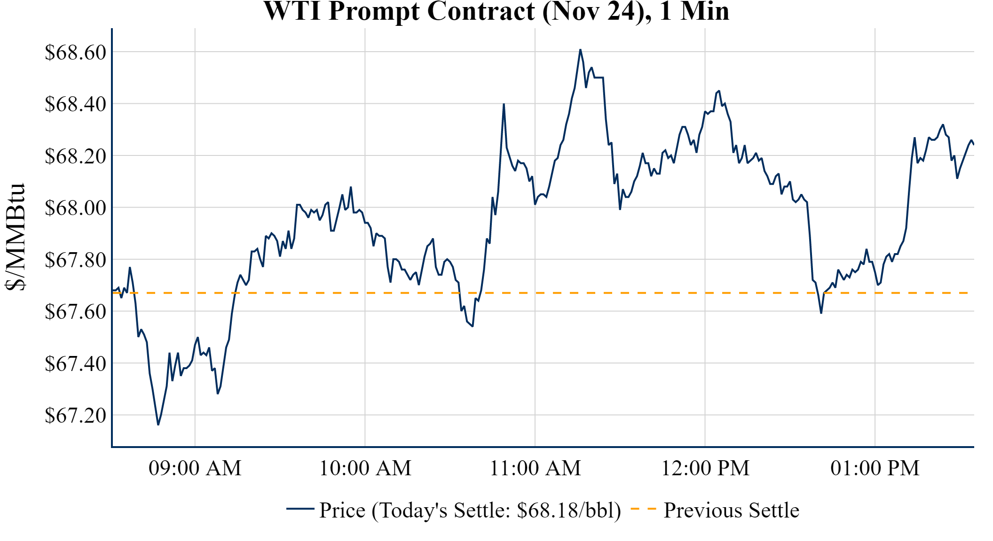Image resolution: width=993 pixels, height=541 pixels.
Task: Click the $67.20 y-axis tick label
Action: [75, 415]
